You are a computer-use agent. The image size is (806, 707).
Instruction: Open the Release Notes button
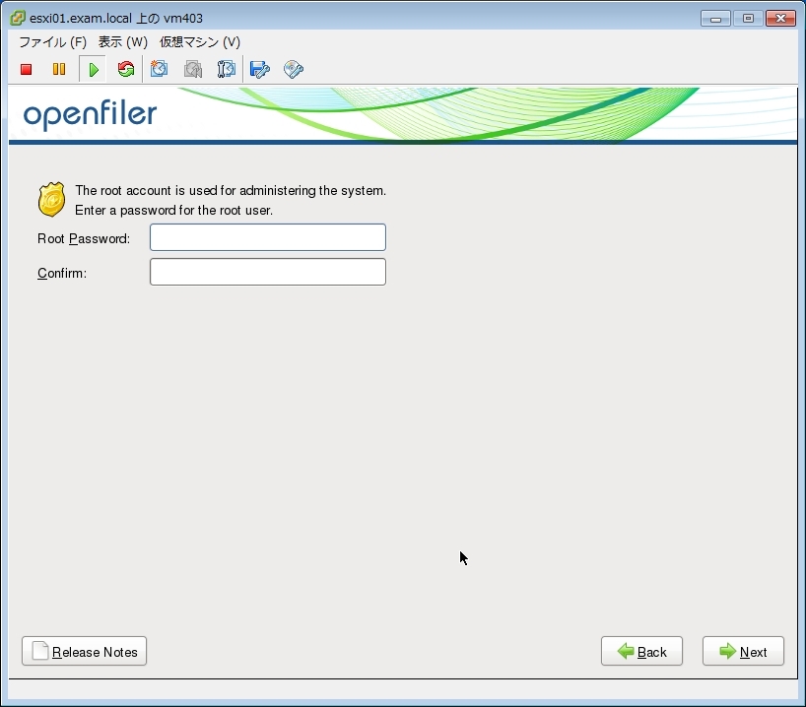85,651
